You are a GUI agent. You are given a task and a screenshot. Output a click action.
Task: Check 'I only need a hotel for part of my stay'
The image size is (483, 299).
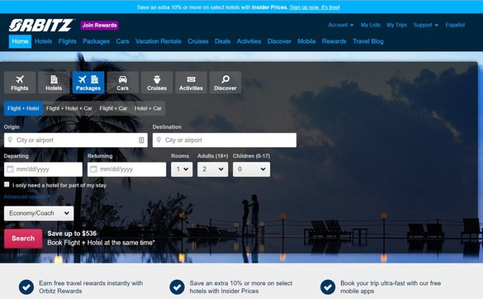[7, 185]
